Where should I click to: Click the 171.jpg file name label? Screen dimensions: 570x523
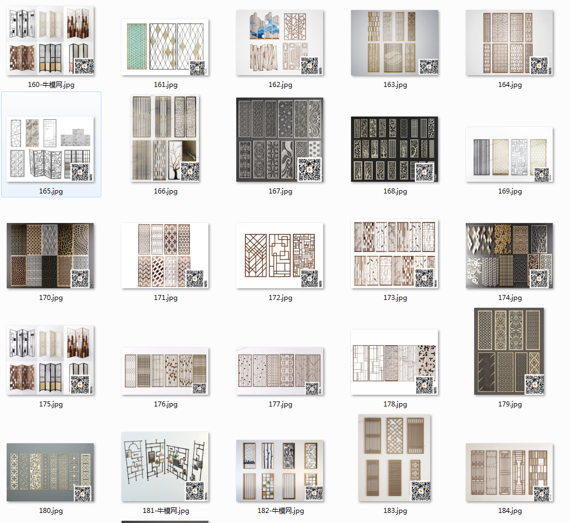click(x=165, y=298)
